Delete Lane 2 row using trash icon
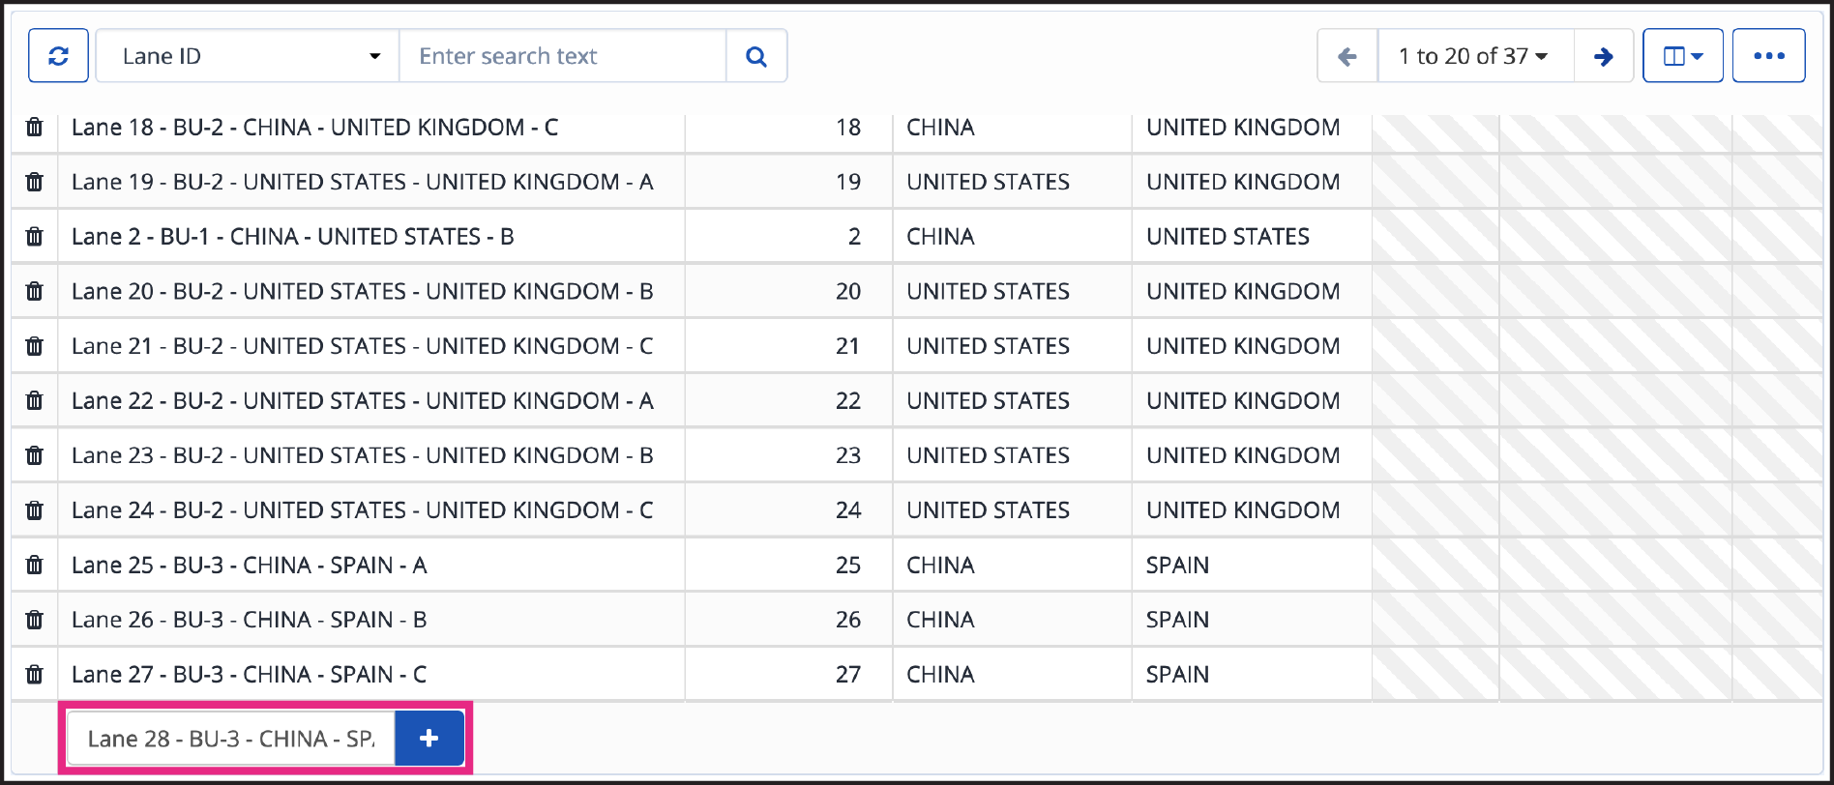1834x785 pixels. coord(35,236)
